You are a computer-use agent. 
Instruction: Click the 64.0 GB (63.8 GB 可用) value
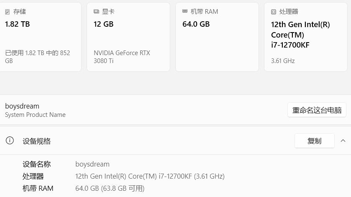coord(110,188)
